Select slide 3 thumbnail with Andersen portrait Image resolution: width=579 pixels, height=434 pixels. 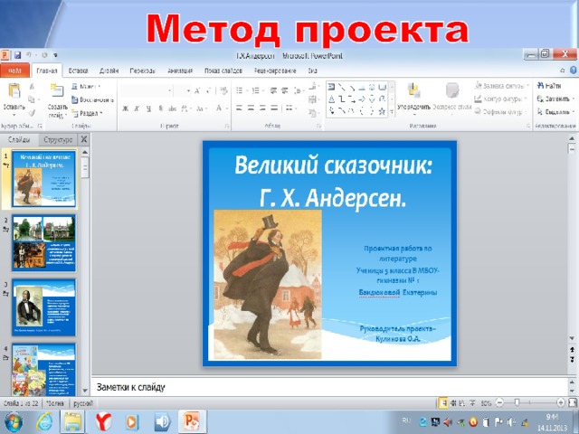point(44,307)
